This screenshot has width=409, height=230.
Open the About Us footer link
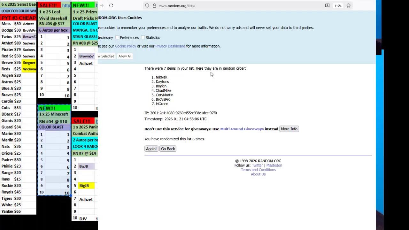pyautogui.click(x=258, y=174)
